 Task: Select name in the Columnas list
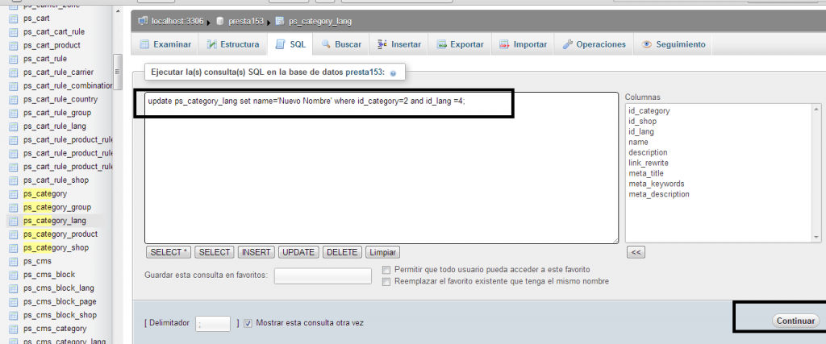(x=638, y=142)
